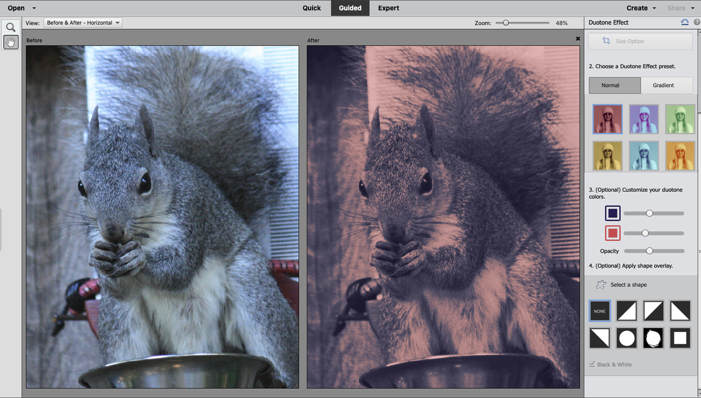Click the "2. Choose a Duotone Effect preset." text
Viewport: 701px width, 398px height.
pyautogui.click(x=632, y=67)
